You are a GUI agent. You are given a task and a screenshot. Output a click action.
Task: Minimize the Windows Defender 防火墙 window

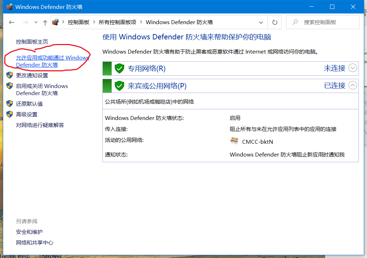311,7
